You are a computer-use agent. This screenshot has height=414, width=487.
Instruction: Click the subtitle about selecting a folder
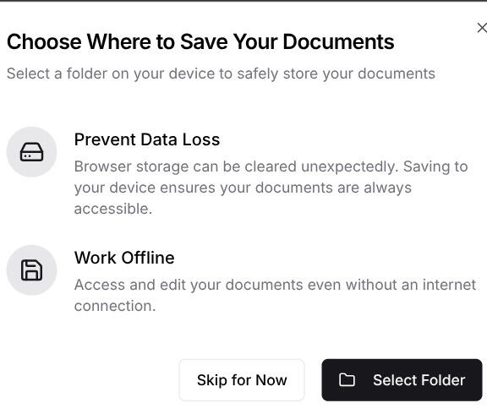click(221, 74)
